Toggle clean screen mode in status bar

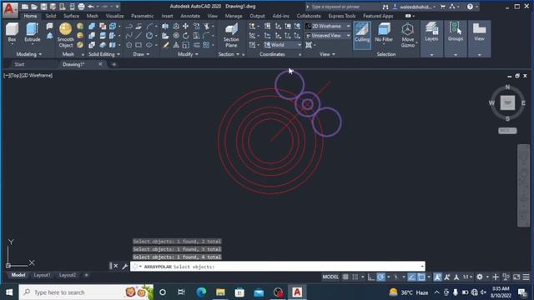(516, 277)
